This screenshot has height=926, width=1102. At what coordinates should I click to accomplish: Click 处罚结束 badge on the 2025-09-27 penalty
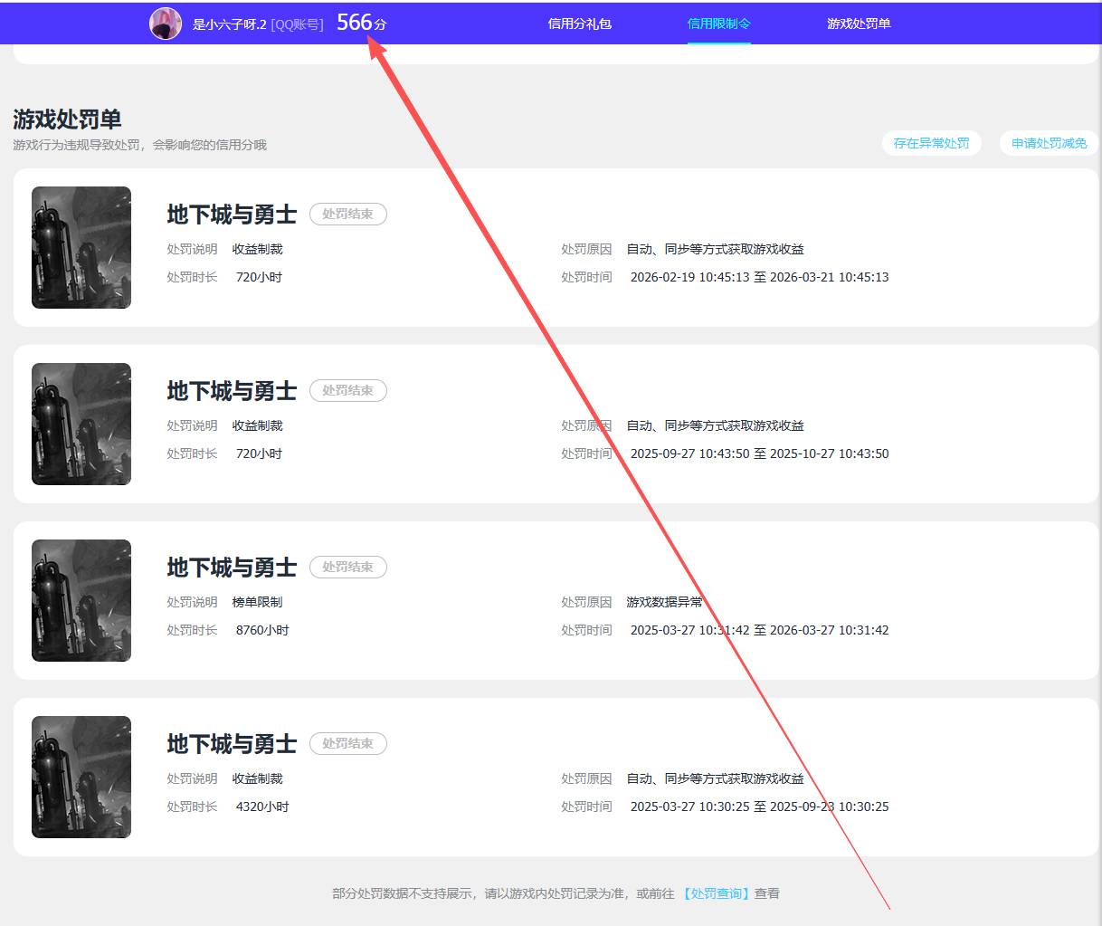pos(347,391)
